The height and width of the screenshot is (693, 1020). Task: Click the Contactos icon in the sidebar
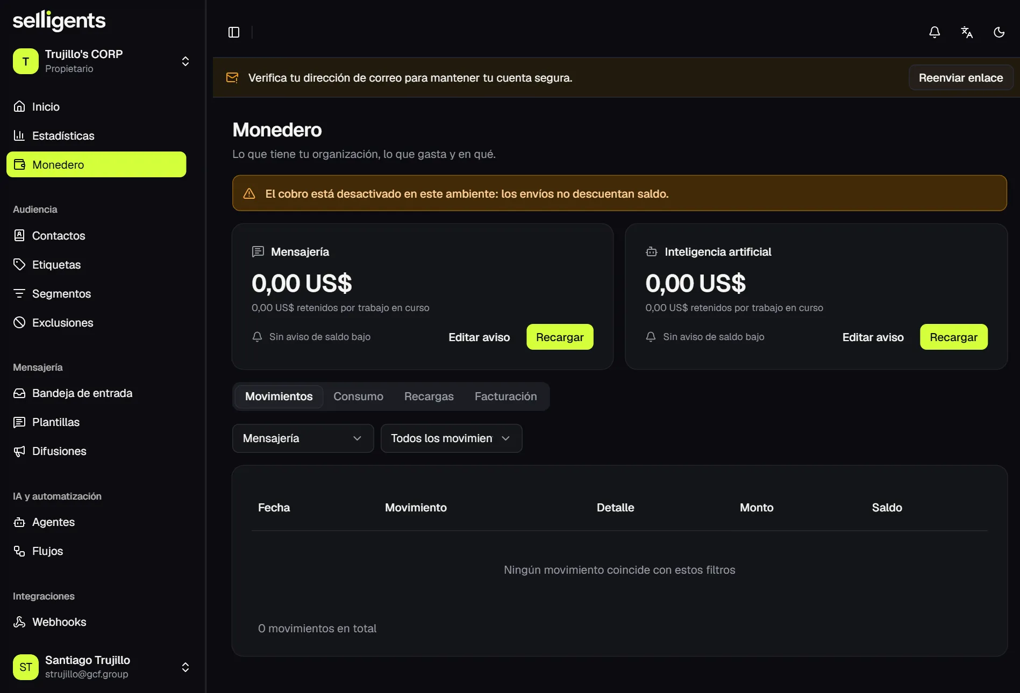click(x=19, y=235)
